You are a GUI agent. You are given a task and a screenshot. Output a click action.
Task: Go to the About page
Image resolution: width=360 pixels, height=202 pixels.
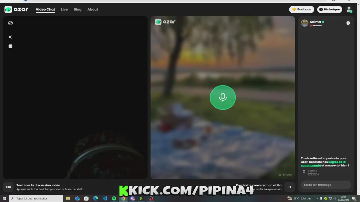(x=93, y=9)
